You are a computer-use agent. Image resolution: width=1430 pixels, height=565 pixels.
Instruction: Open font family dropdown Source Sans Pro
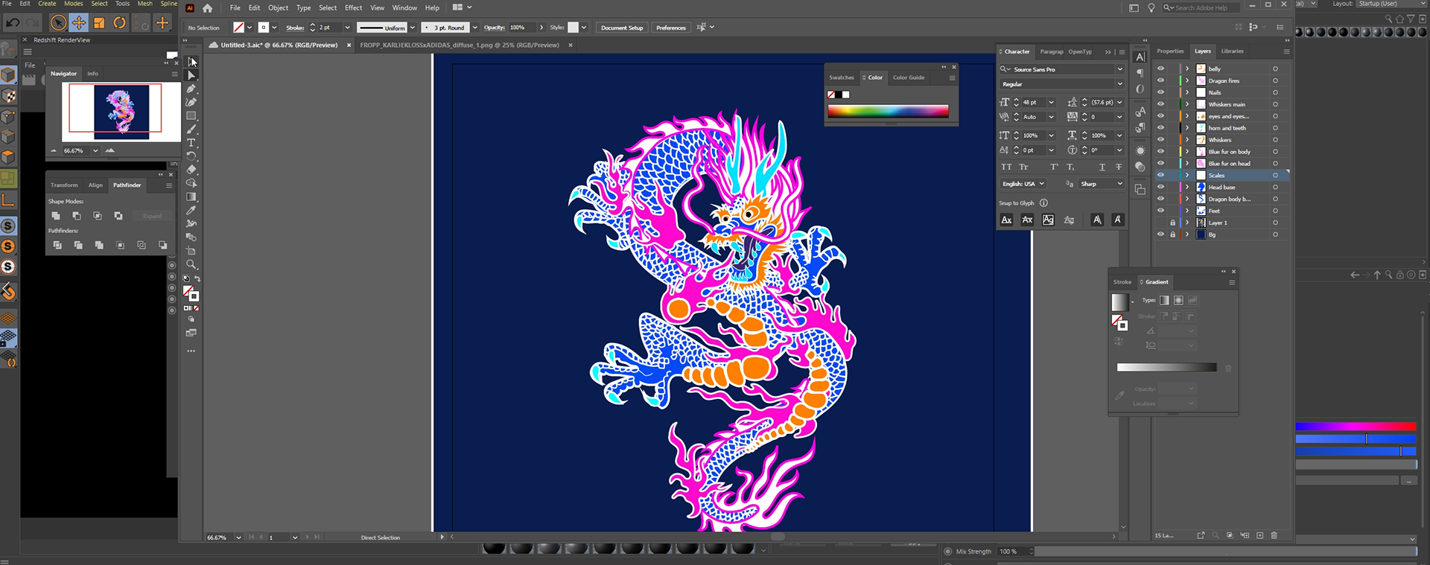pos(1119,69)
